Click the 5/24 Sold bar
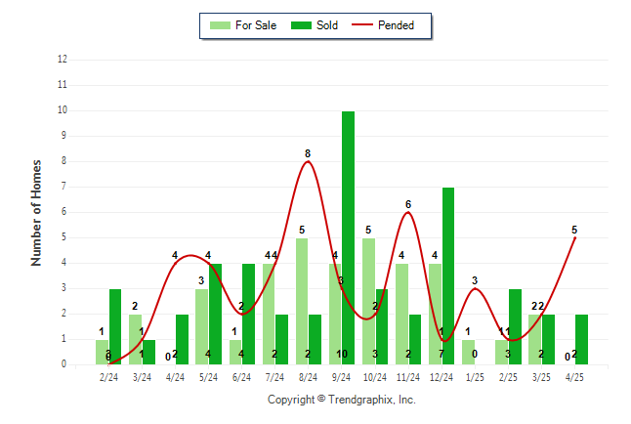The height and width of the screenshot is (424, 631). tap(215, 314)
